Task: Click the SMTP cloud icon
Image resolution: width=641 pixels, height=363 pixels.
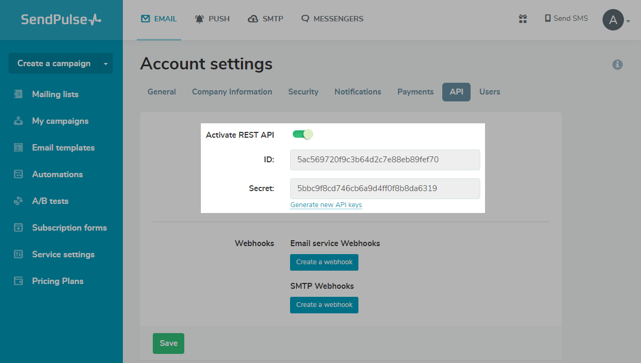Action: [253, 19]
